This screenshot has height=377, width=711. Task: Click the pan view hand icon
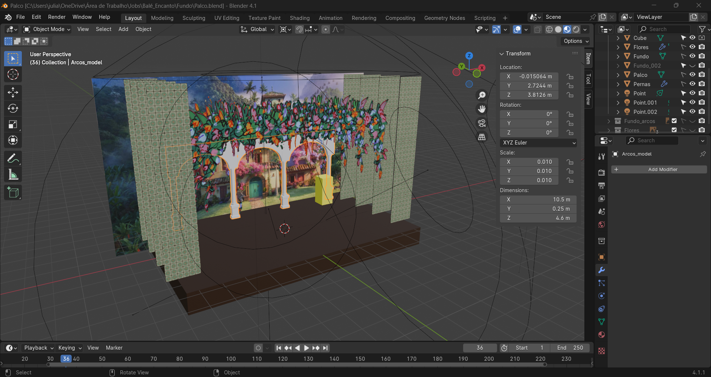coord(482,109)
